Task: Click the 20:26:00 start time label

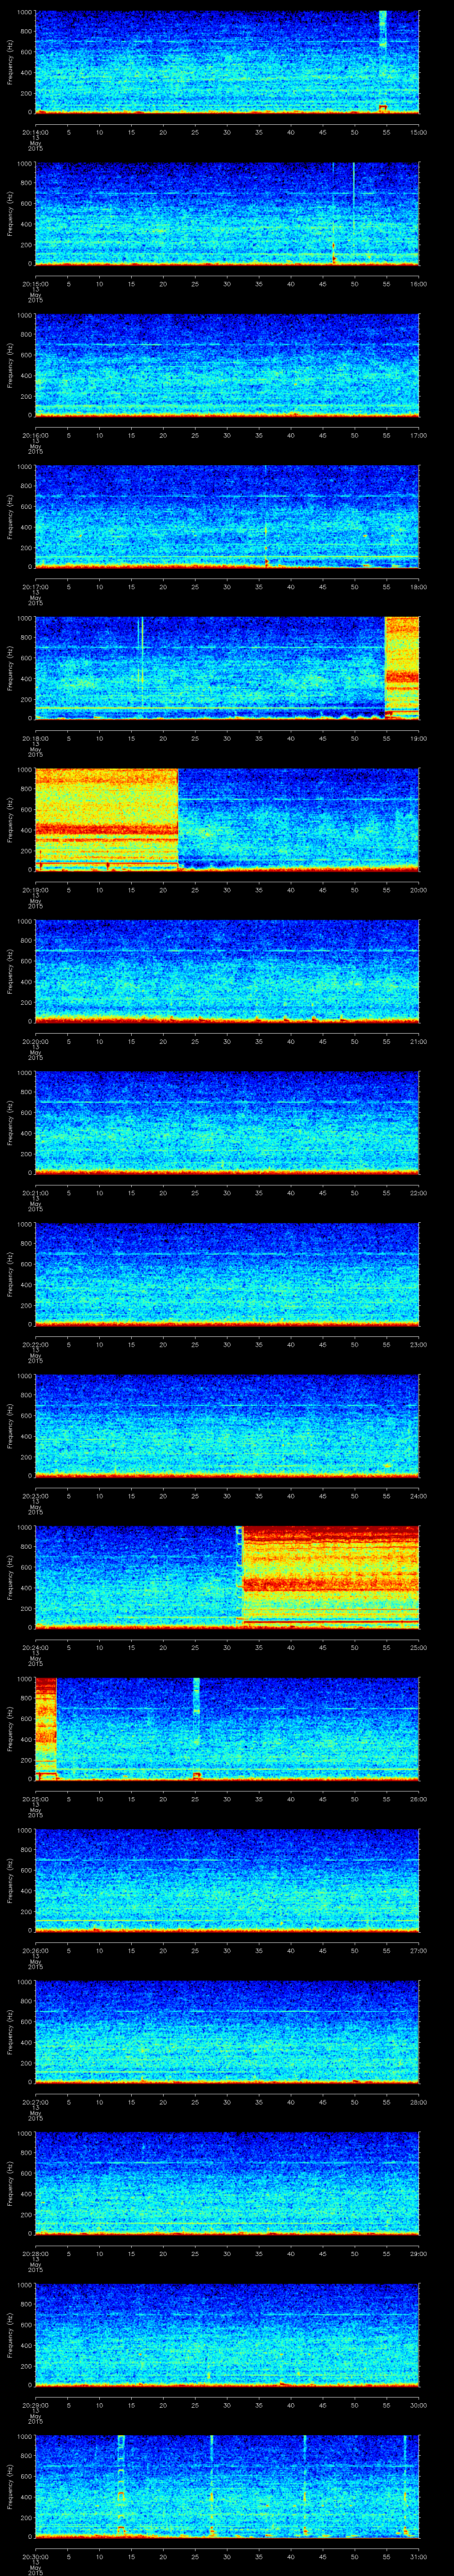Action: [35, 1950]
